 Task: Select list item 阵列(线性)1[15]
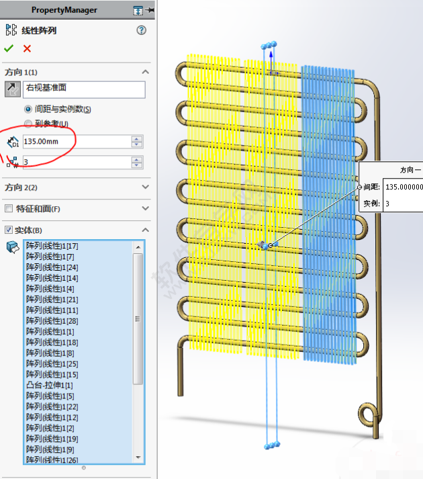point(52,374)
